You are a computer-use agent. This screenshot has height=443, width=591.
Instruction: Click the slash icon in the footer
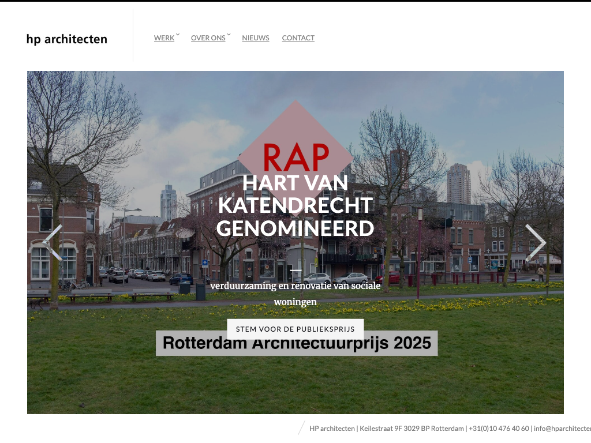tap(301, 428)
